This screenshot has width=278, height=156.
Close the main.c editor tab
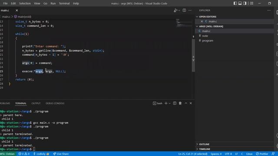(x=17, y=10)
